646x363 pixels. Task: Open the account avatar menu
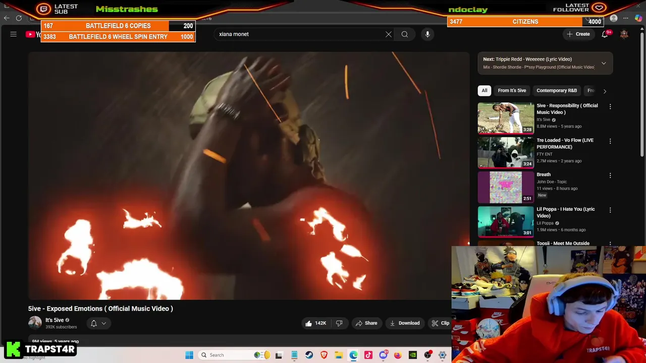pos(624,34)
